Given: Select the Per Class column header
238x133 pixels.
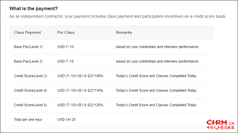Looking at the screenshot, I should 66,32.
